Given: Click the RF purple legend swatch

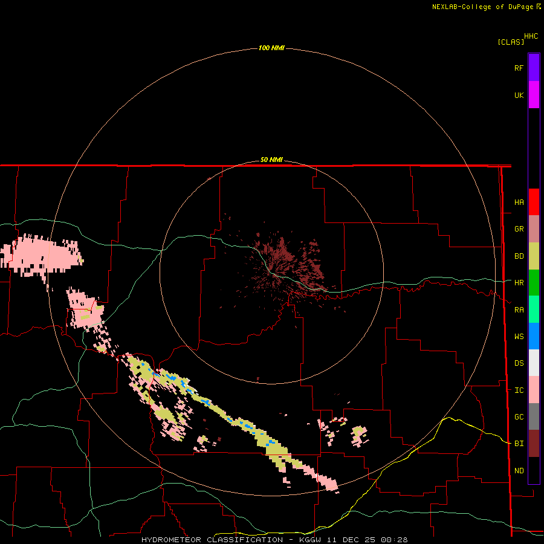Looking at the screenshot, I should (534, 68).
